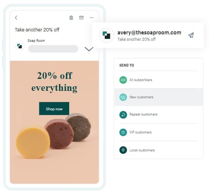
Task: Click the avery@thesoaproom.com sender address
Action: [x=149, y=33]
